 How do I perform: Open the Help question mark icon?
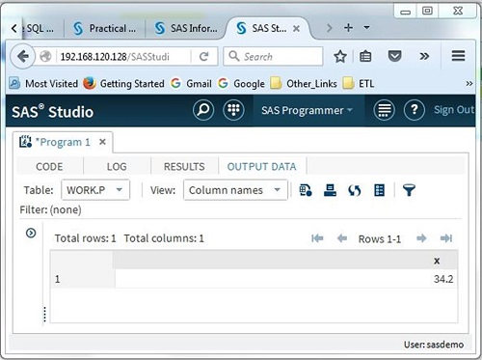[415, 110]
